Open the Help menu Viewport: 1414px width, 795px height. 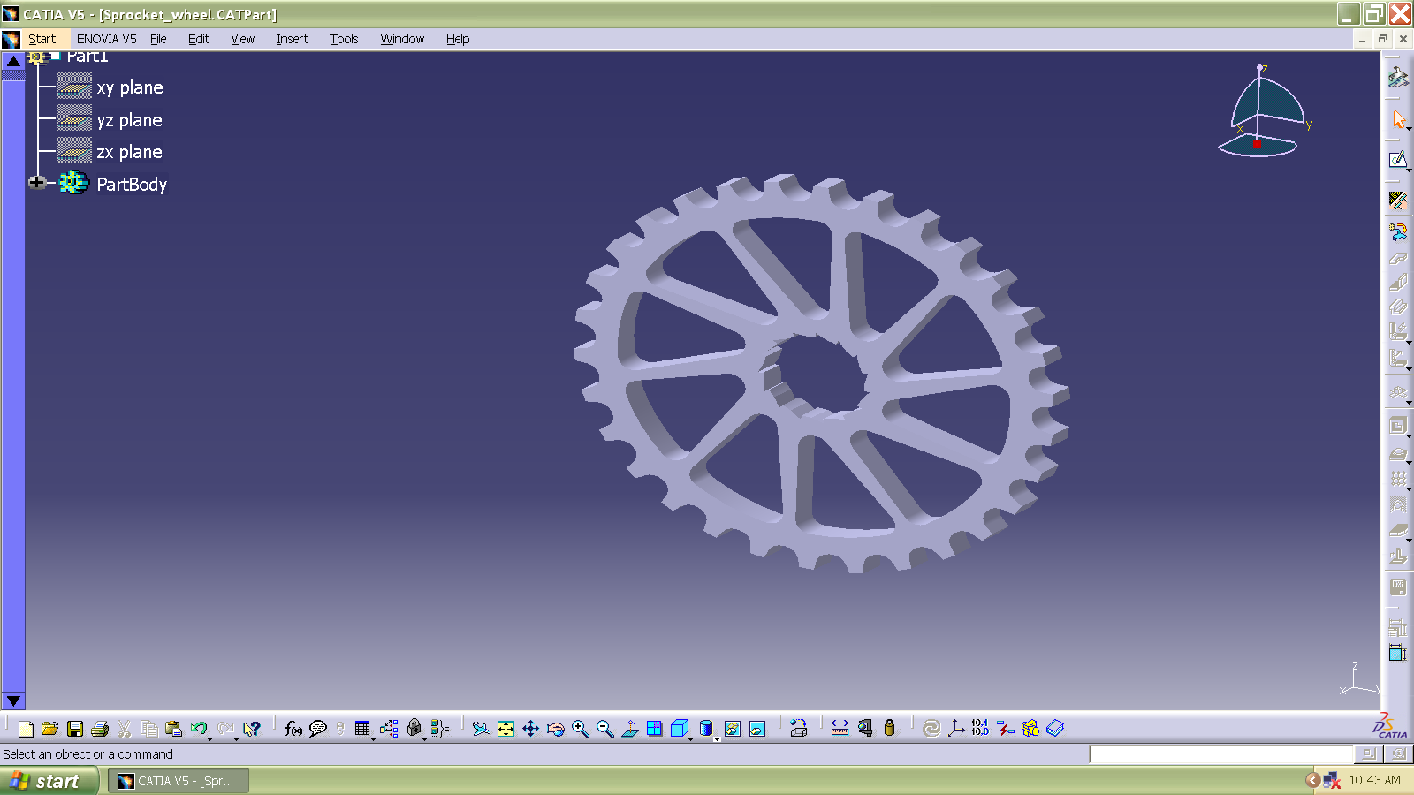458,39
